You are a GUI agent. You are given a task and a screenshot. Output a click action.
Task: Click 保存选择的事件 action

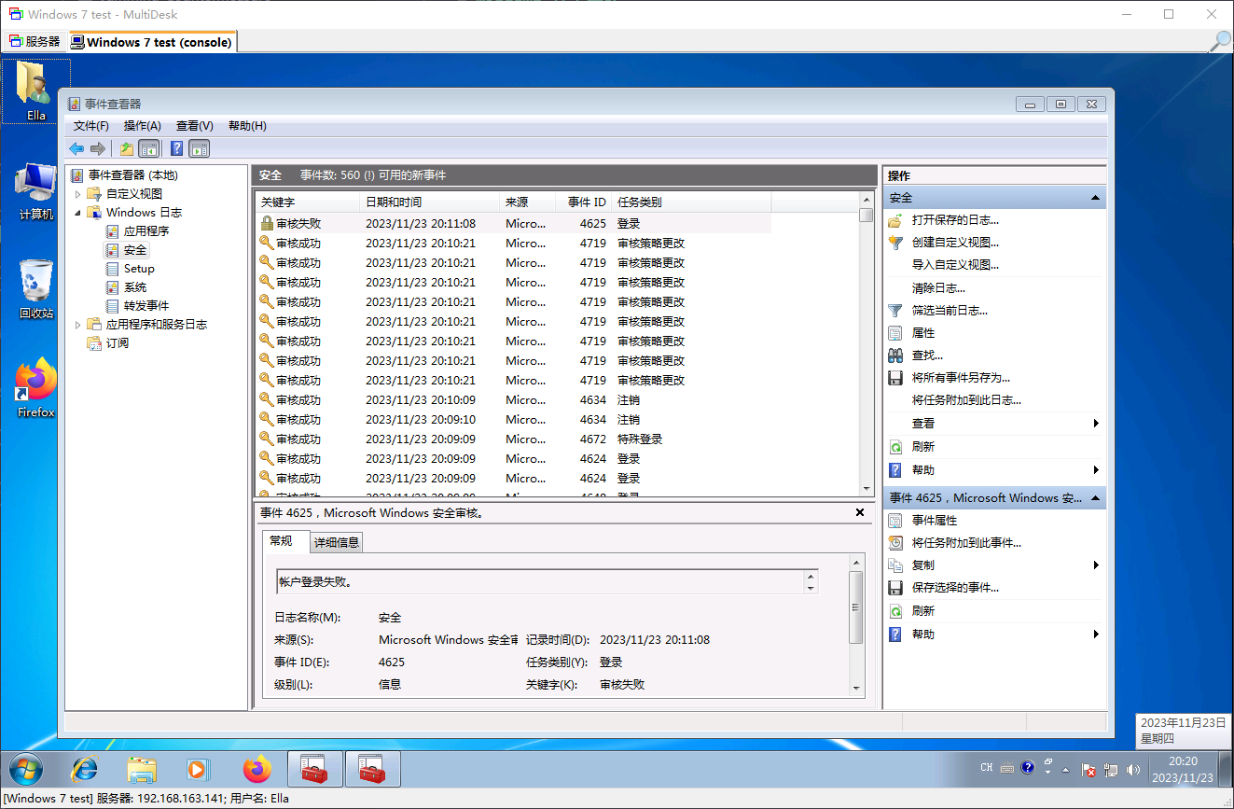(955, 588)
